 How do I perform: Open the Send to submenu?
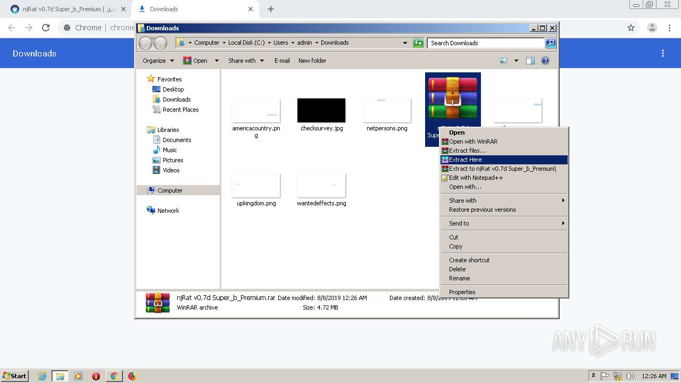504,223
